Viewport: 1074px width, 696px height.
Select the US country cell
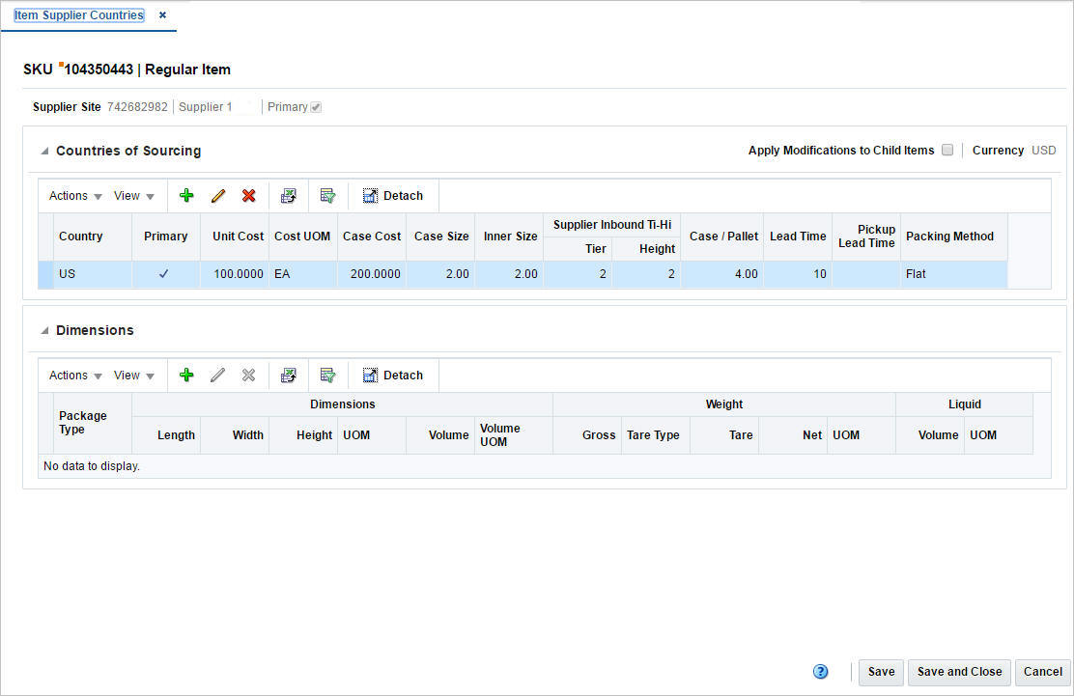point(93,274)
